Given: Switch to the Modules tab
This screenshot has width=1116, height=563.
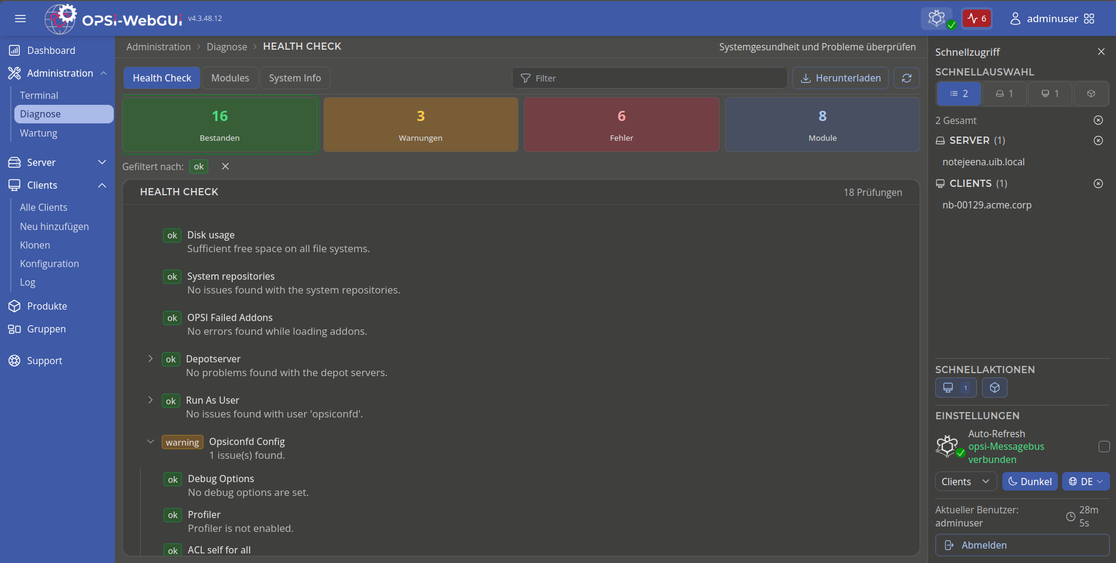Looking at the screenshot, I should coord(230,78).
